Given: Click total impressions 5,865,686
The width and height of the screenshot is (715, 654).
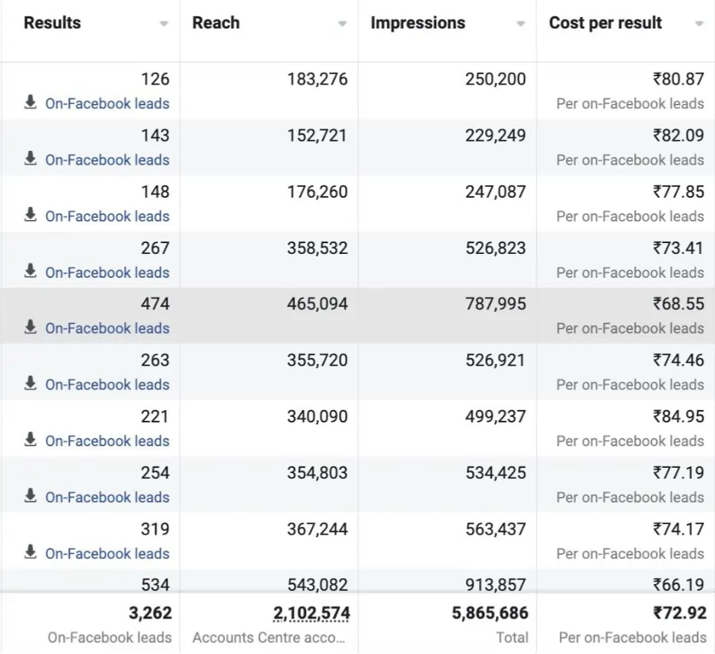Looking at the screenshot, I should tap(491, 613).
